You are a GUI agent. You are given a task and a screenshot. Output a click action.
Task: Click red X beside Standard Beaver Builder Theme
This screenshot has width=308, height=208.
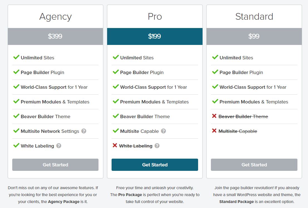pyautogui.click(x=214, y=116)
